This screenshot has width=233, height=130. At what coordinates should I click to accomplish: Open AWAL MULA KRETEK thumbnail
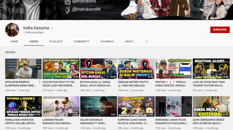pyautogui.click(x=211, y=106)
